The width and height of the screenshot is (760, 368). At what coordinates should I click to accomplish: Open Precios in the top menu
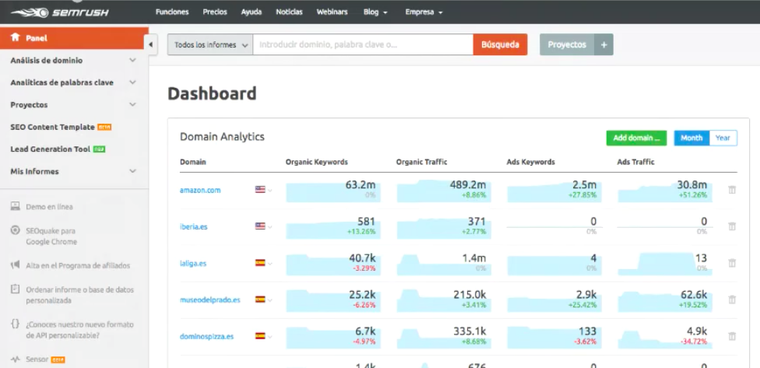pos(215,12)
